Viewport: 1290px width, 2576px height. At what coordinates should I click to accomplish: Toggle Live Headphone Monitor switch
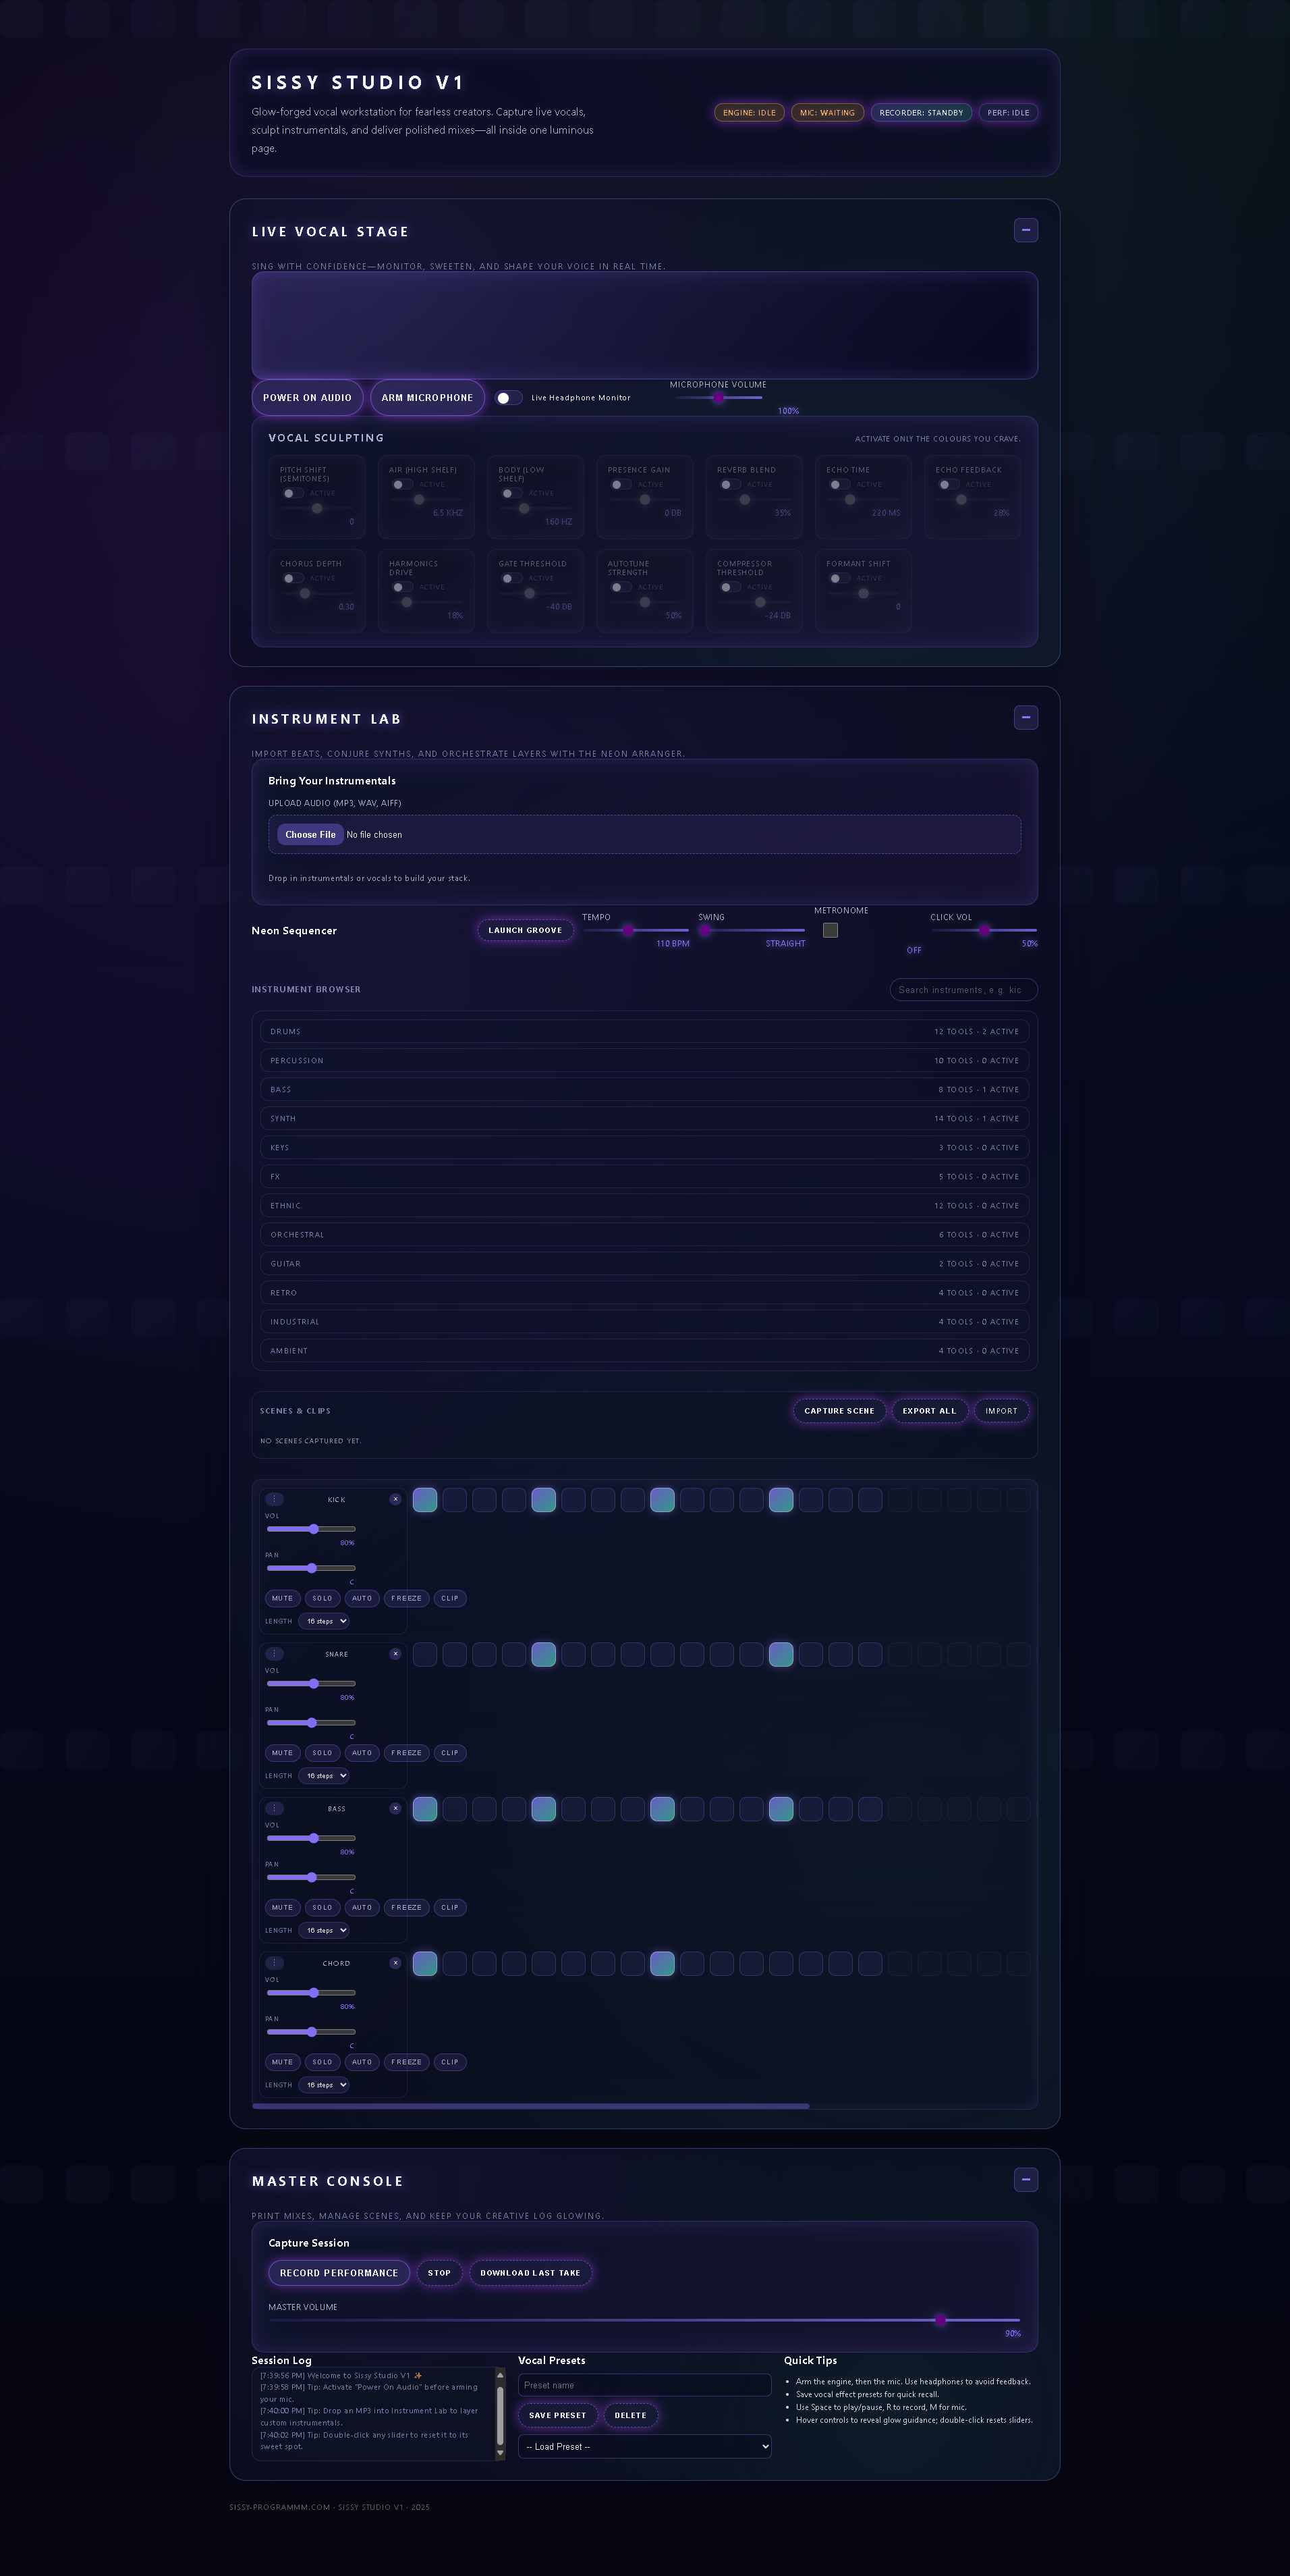[x=509, y=398]
